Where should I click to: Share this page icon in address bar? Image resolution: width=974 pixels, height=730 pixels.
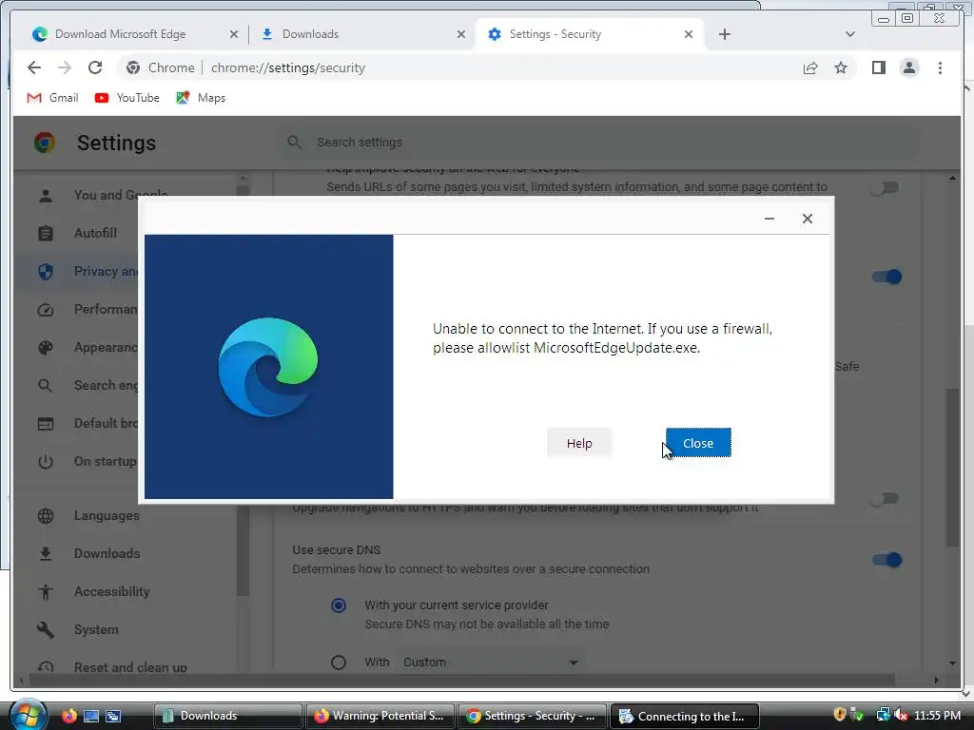click(810, 67)
